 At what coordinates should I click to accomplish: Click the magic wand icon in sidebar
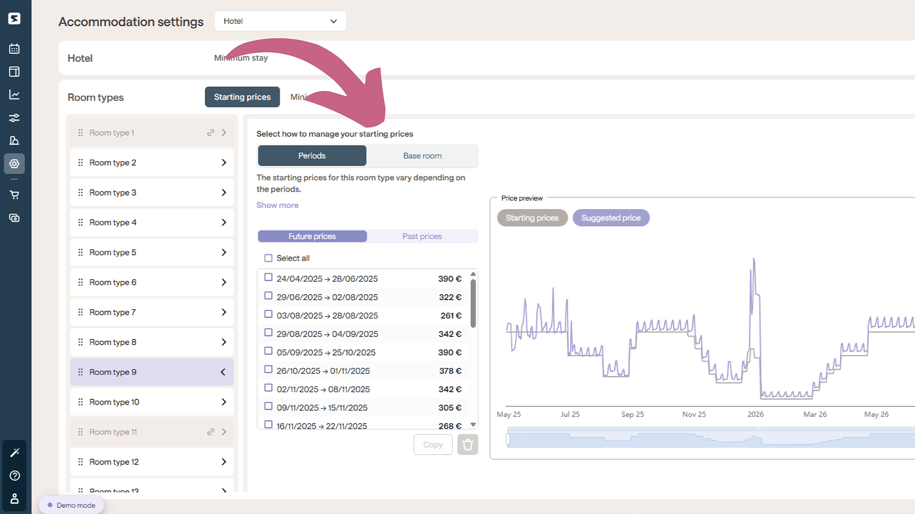(x=15, y=452)
